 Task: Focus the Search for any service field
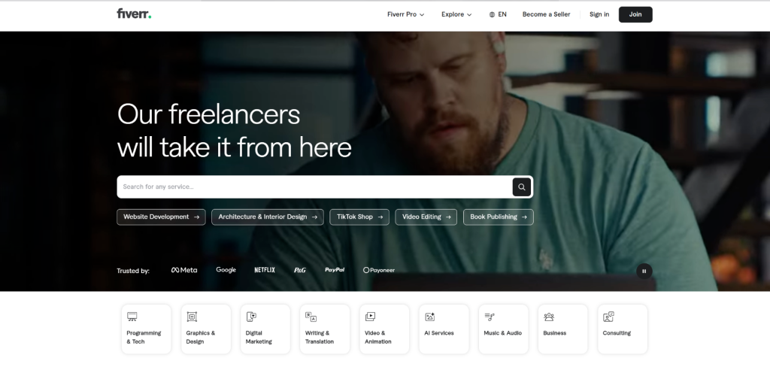(x=314, y=187)
